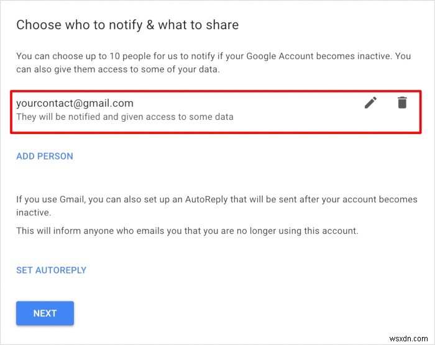Delete the contact using the trash icon
Viewport: 435px width, 345px height.
(402, 103)
